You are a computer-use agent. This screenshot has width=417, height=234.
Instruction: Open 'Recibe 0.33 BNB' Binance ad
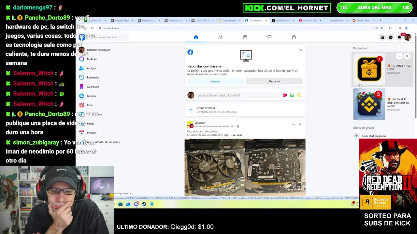point(382,104)
